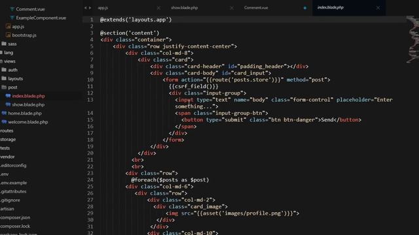Click the folder icon beside sass

[x=4, y=44]
